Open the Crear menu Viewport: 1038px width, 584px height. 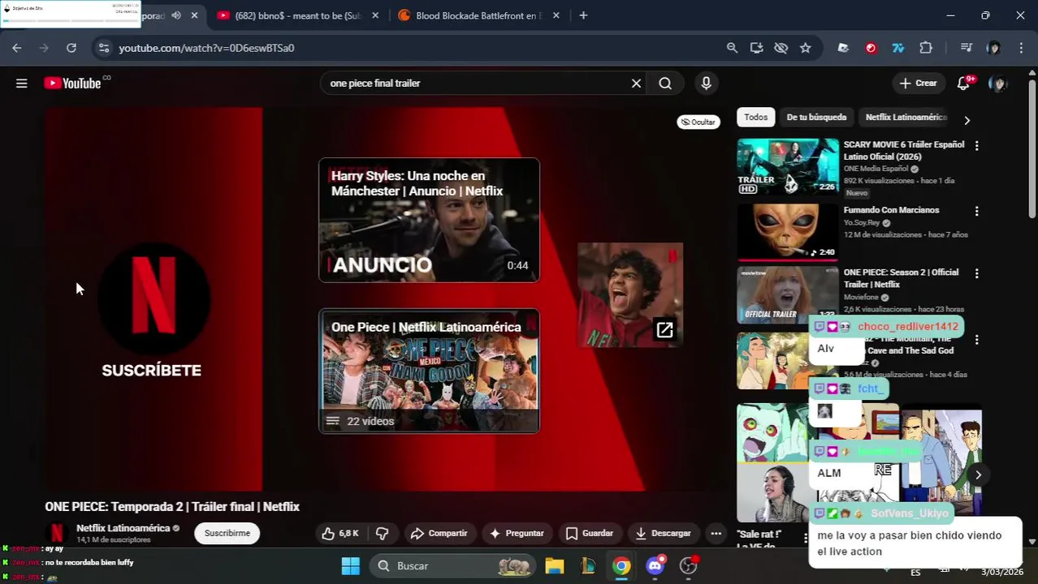918,83
